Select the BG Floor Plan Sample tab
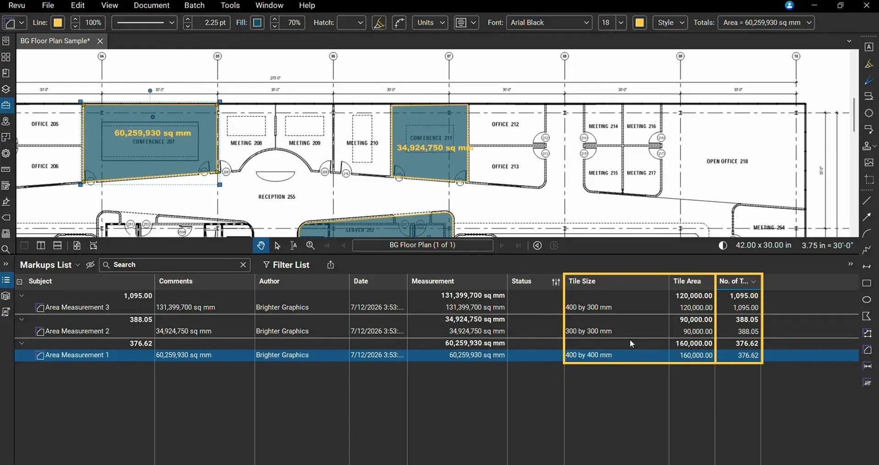This screenshot has height=465, width=879. click(x=55, y=41)
